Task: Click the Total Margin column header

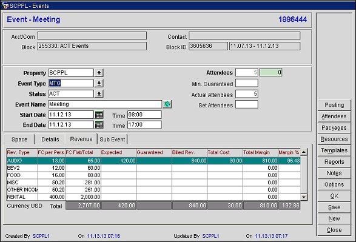Action: point(260,153)
